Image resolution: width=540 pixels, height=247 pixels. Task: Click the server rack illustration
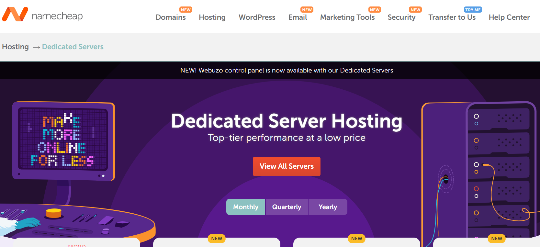(479, 175)
